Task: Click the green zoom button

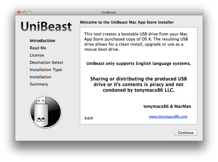Action: (30, 12)
